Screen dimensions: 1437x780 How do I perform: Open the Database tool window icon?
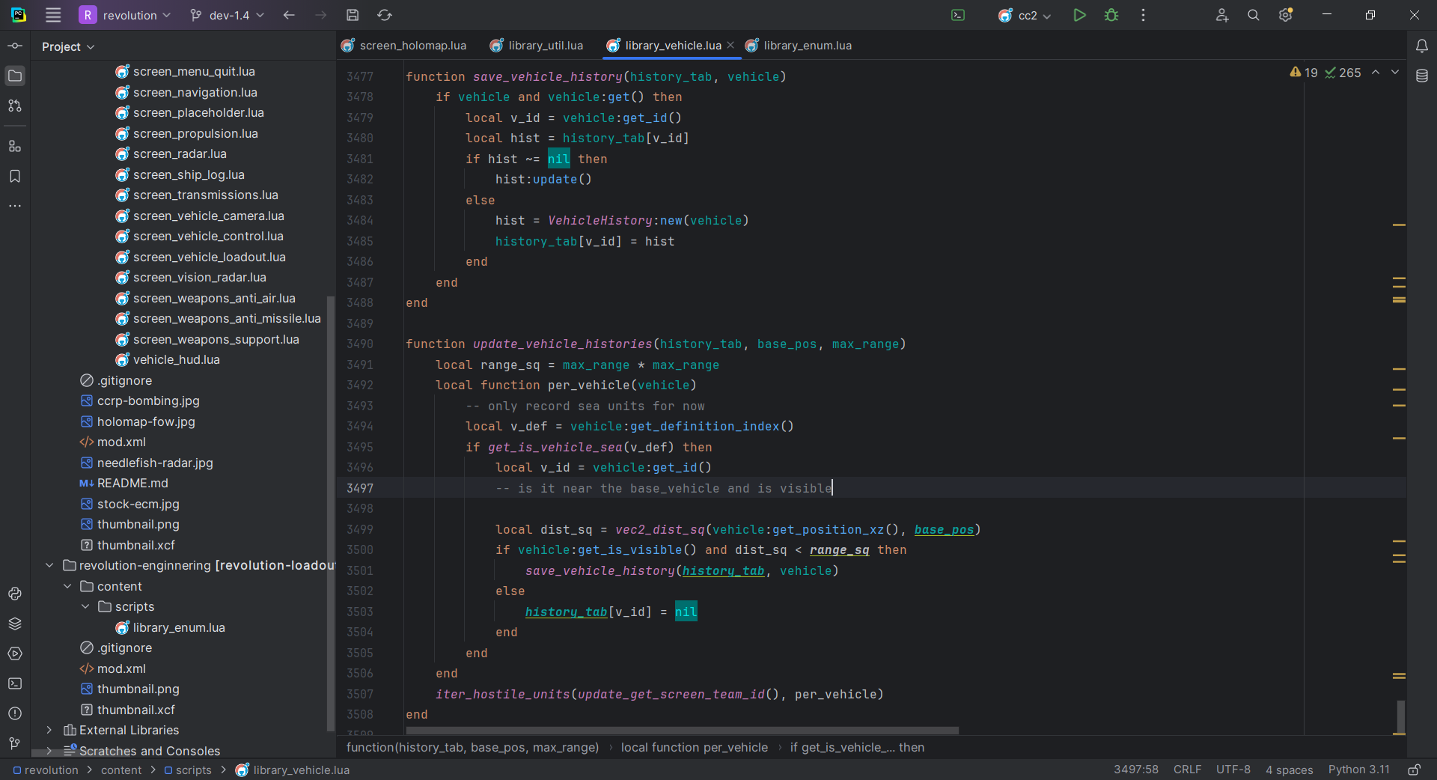pos(1422,76)
